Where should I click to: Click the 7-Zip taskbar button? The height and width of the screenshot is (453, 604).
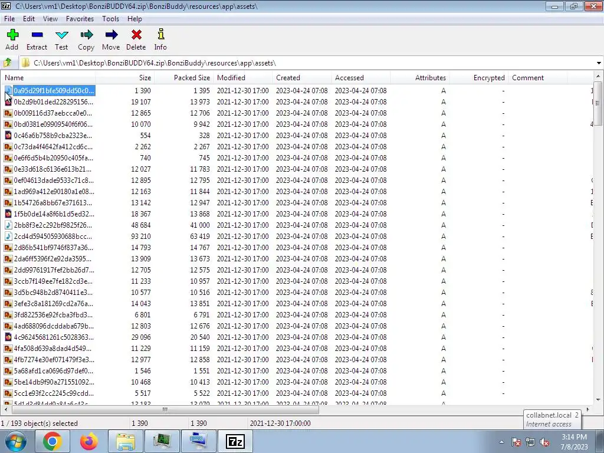click(235, 441)
